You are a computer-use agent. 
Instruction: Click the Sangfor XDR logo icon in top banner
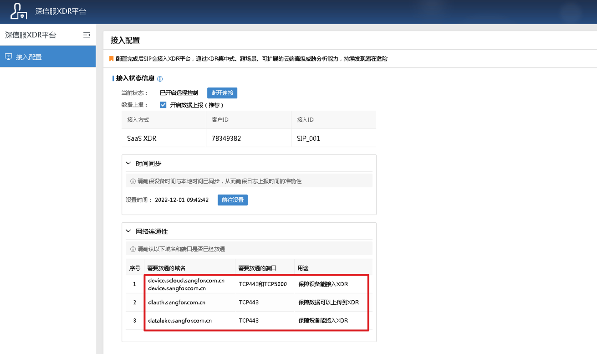[18, 11]
